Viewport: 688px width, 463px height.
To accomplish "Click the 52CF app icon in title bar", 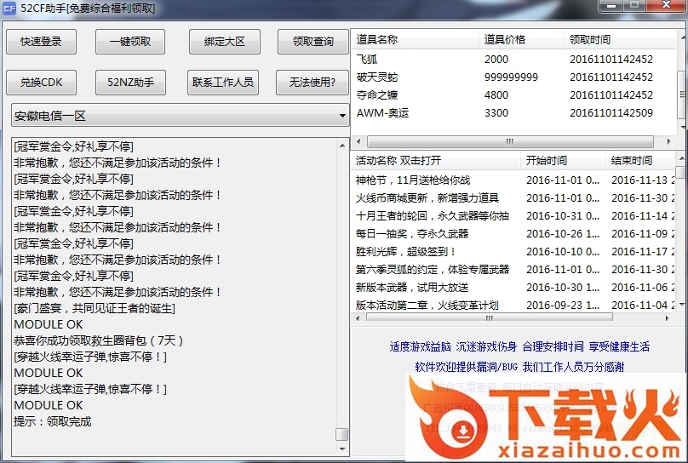I will point(9,9).
